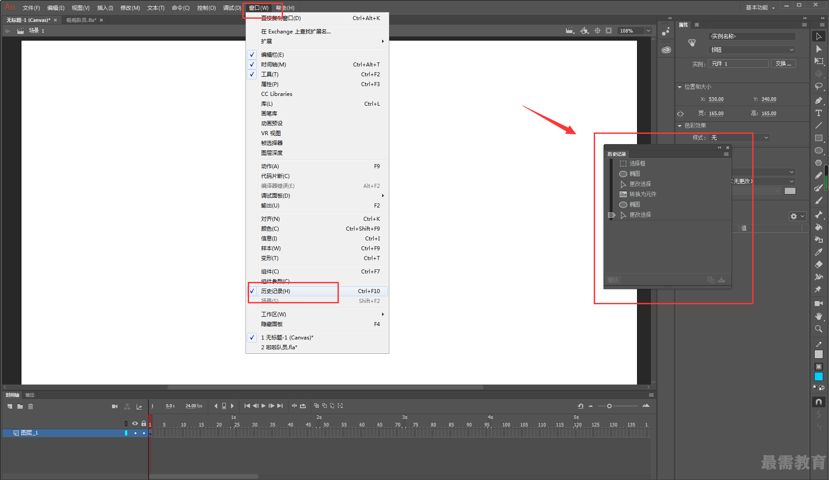This screenshot has height=480, width=829.
Task: Switch to window 1 无标题-1 (Canvas)
Action: [x=317, y=338]
